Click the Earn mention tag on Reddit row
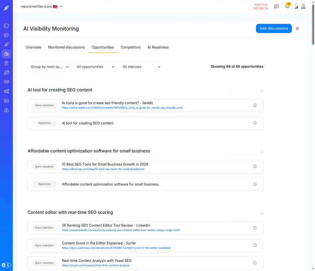The height and width of the screenshot is (271, 315). point(44,105)
